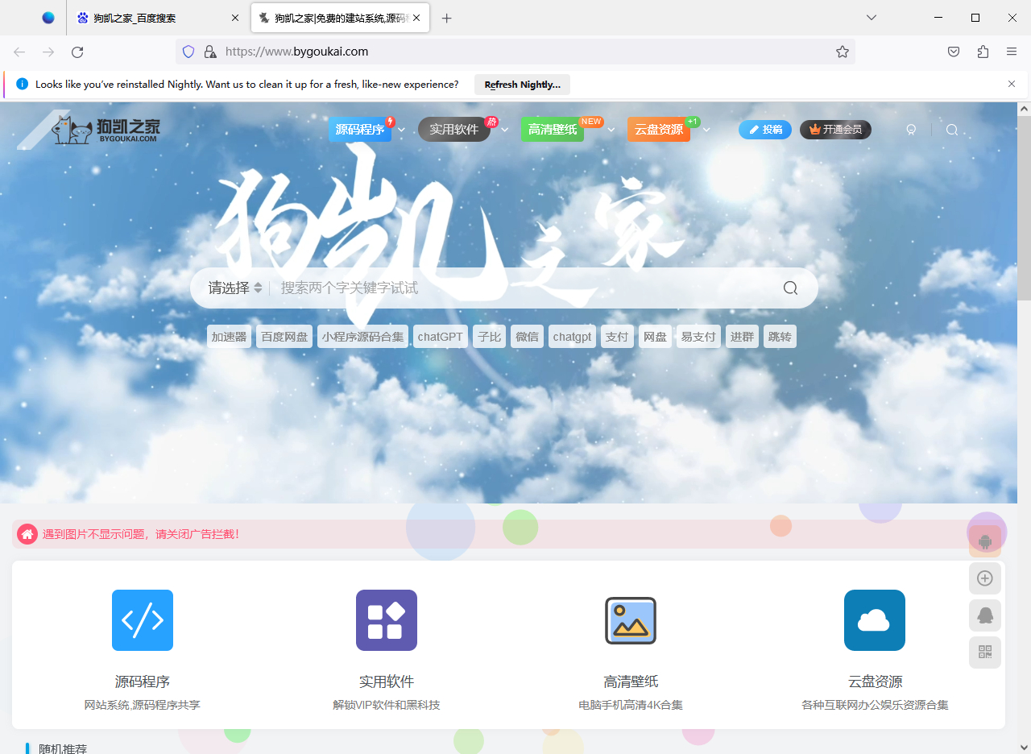
Task: Click the scrollbar down arrow
Action: (1024, 747)
